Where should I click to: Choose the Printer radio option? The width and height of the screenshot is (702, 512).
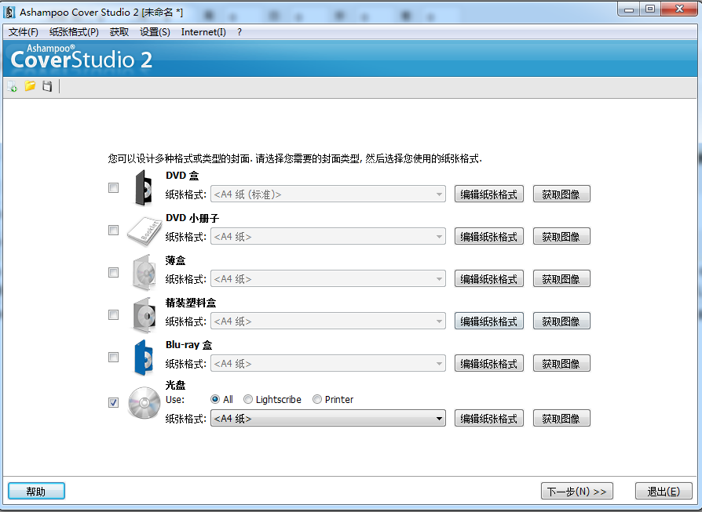click(x=317, y=400)
